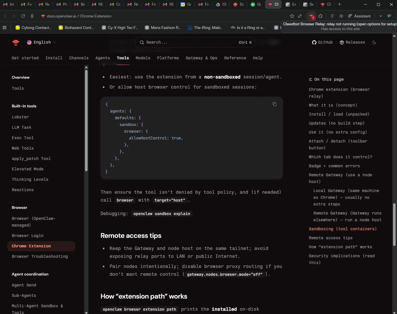Open the GitHub link in header

[x=322, y=42]
